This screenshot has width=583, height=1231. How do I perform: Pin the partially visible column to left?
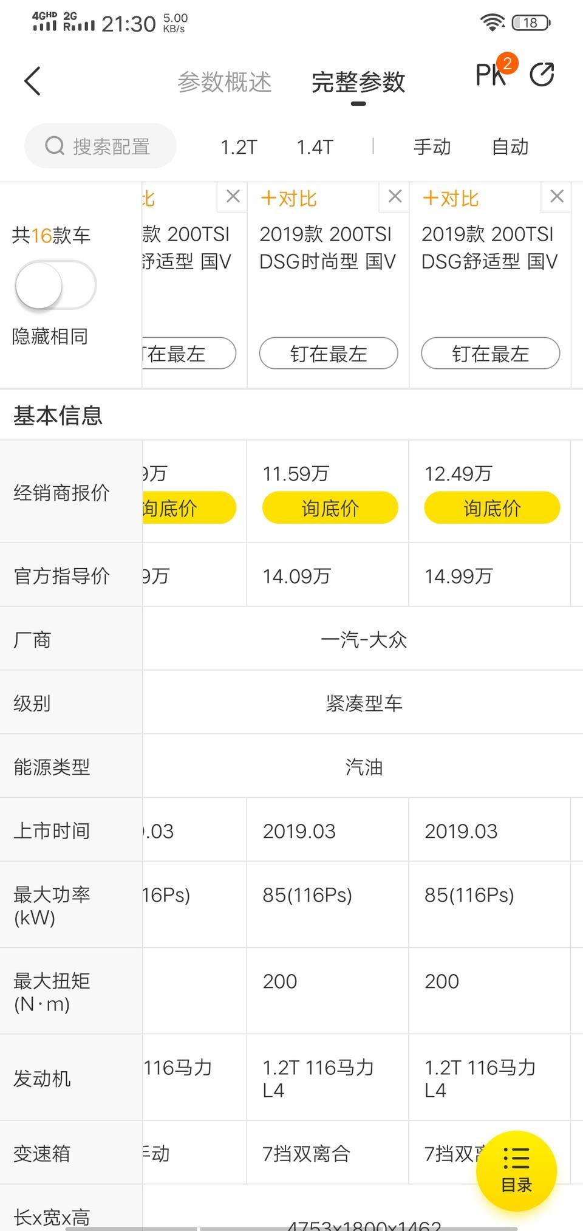point(189,353)
